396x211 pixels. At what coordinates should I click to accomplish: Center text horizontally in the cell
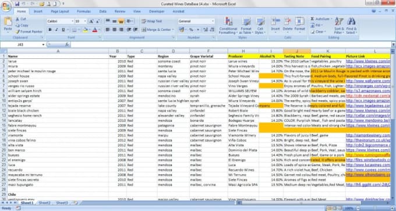[x=114, y=30]
